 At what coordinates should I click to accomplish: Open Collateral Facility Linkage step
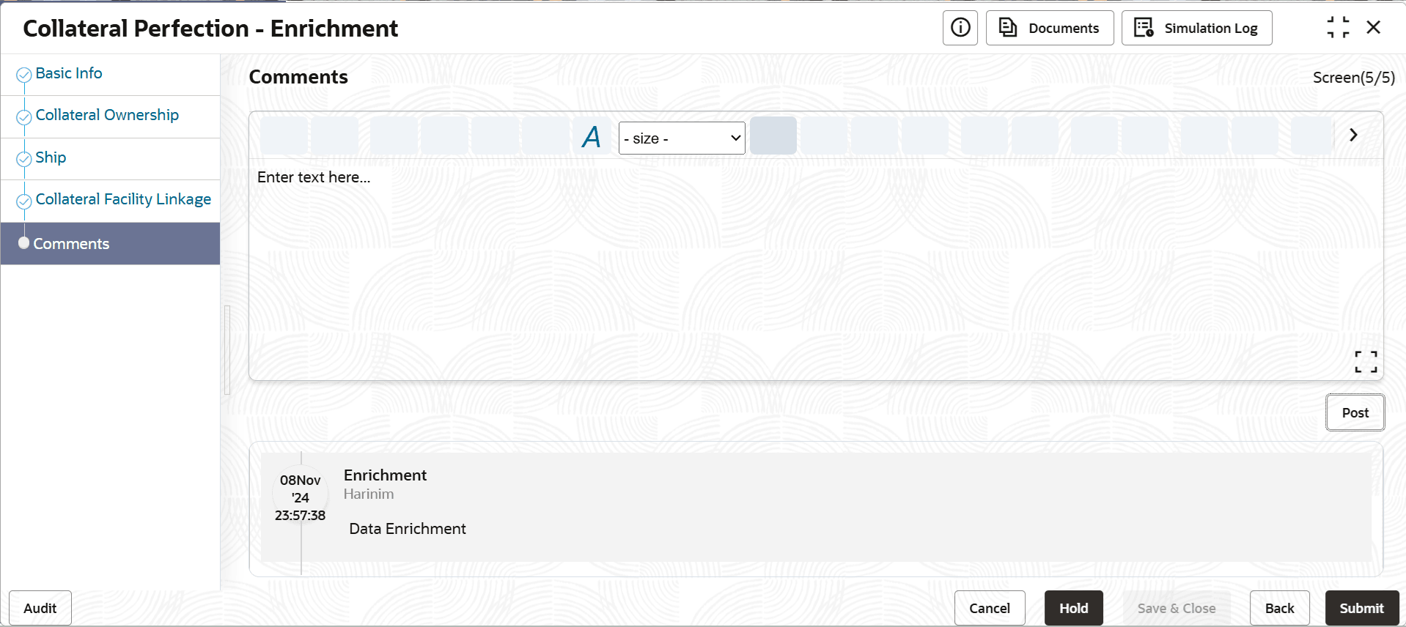coord(123,199)
